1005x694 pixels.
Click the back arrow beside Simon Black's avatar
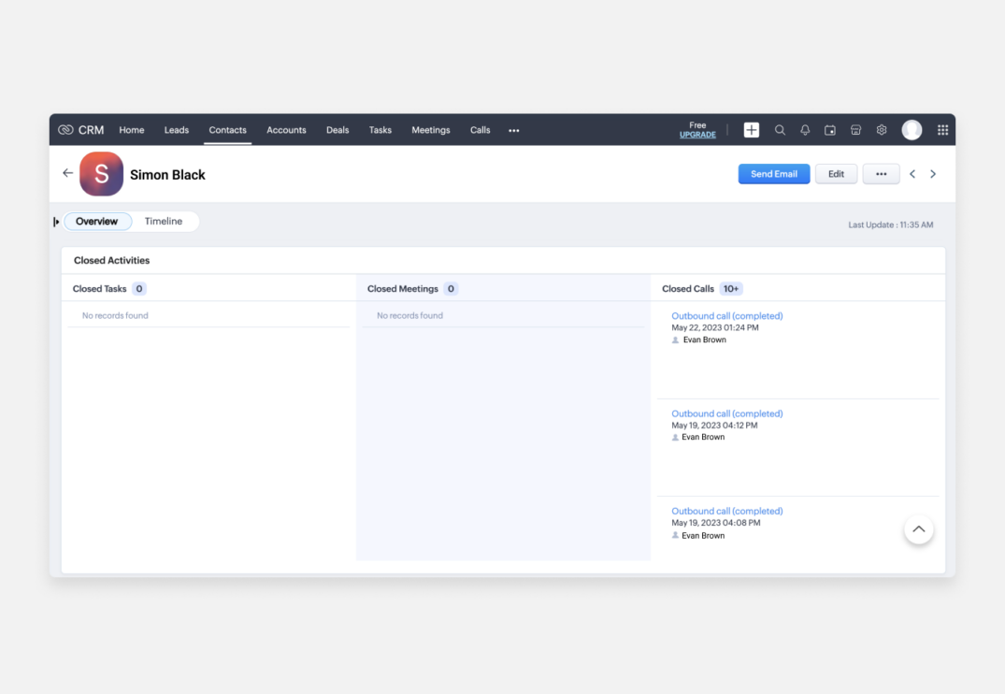click(x=66, y=173)
